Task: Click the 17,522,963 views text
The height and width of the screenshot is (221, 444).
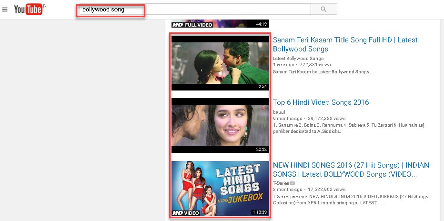Action: pos(327,189)
